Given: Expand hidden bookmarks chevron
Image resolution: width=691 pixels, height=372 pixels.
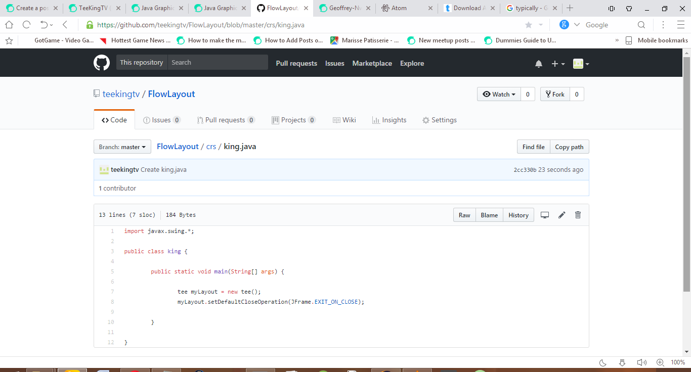Looking at the screenshot, I should point(617,40).
